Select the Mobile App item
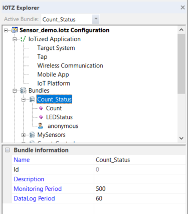The image size is (188, 214). tap(53, 75)
